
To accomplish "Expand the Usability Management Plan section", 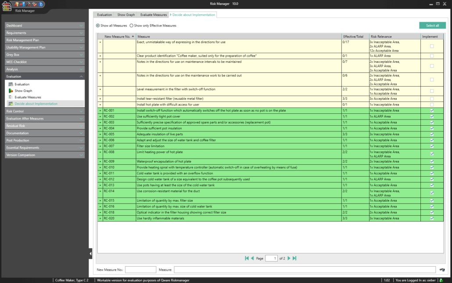I will tap(45, 47).
